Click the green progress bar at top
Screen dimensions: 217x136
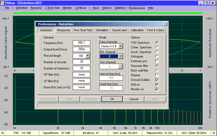[x=108, y=13]
